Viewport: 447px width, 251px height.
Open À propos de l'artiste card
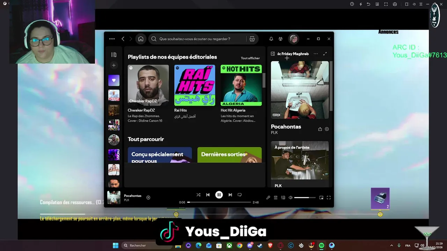click(300, 165)
